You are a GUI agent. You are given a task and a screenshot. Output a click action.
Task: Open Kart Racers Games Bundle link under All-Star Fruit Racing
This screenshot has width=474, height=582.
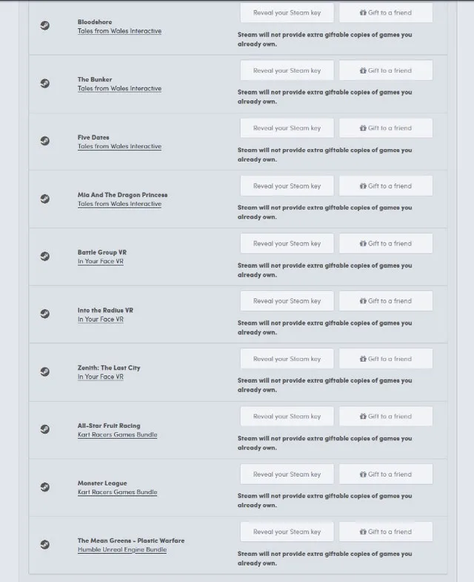pos(117,435)
